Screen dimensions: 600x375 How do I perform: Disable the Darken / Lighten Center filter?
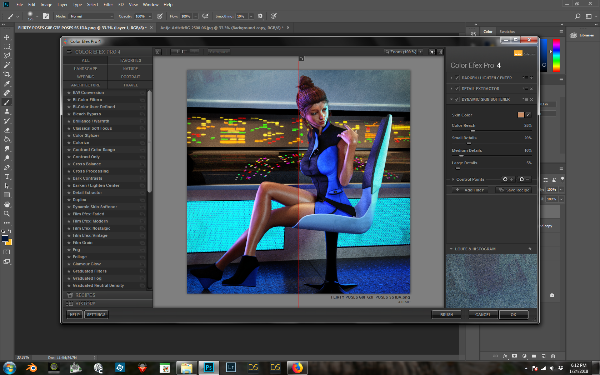[457, 78]
